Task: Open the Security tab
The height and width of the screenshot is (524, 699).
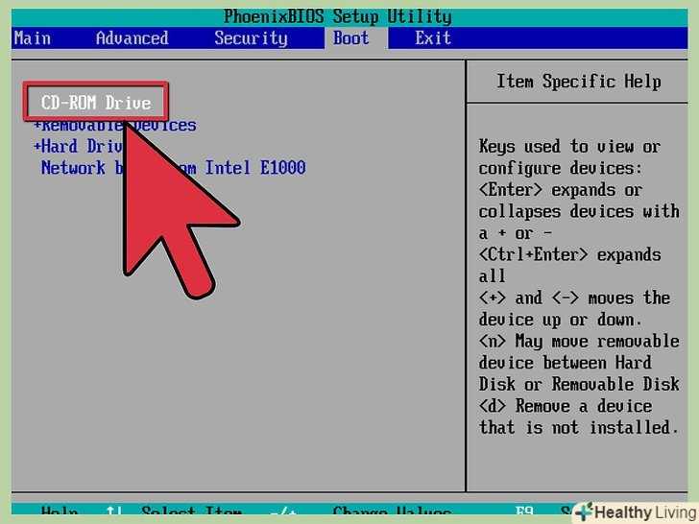Action: click(x=251, y=39)
